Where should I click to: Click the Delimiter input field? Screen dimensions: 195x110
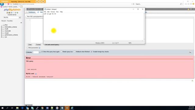coord(36,52)
